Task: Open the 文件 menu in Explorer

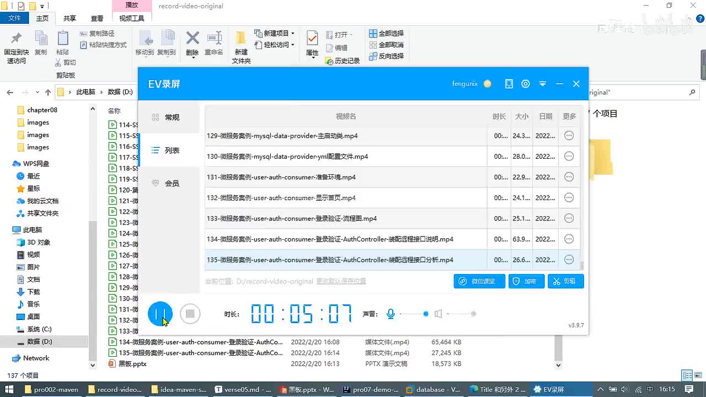Action: point(14,18)
